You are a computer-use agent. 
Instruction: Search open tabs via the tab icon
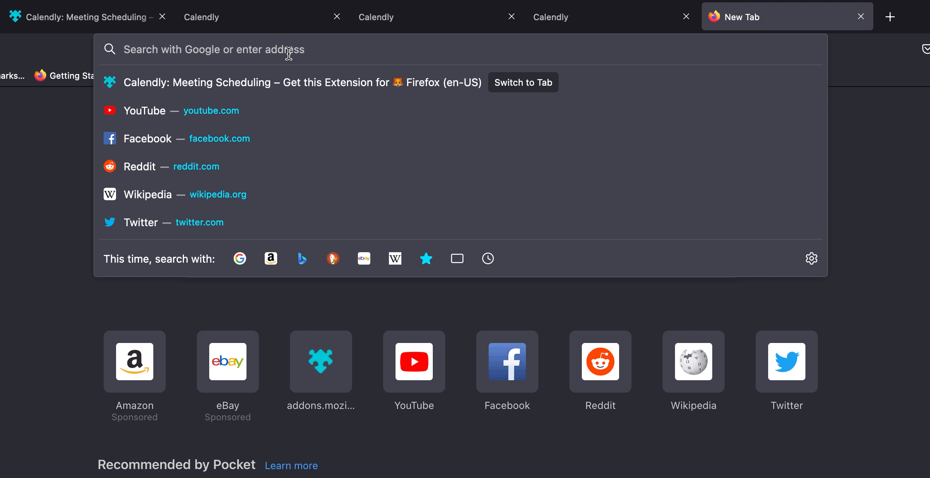point(457,258)
